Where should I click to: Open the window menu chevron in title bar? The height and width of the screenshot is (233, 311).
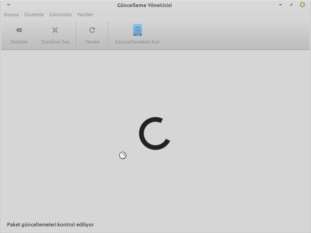9,5
